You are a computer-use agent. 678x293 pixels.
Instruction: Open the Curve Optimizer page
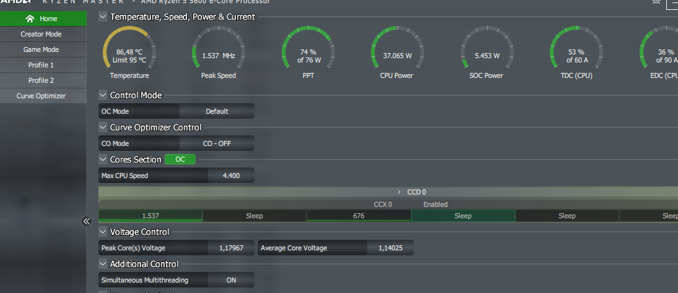coord(41,96)
